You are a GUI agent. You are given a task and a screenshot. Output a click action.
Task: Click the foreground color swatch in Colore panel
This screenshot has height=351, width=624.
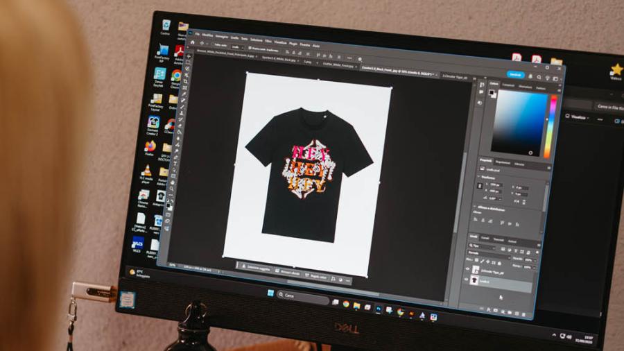click(x=492, y=92)
